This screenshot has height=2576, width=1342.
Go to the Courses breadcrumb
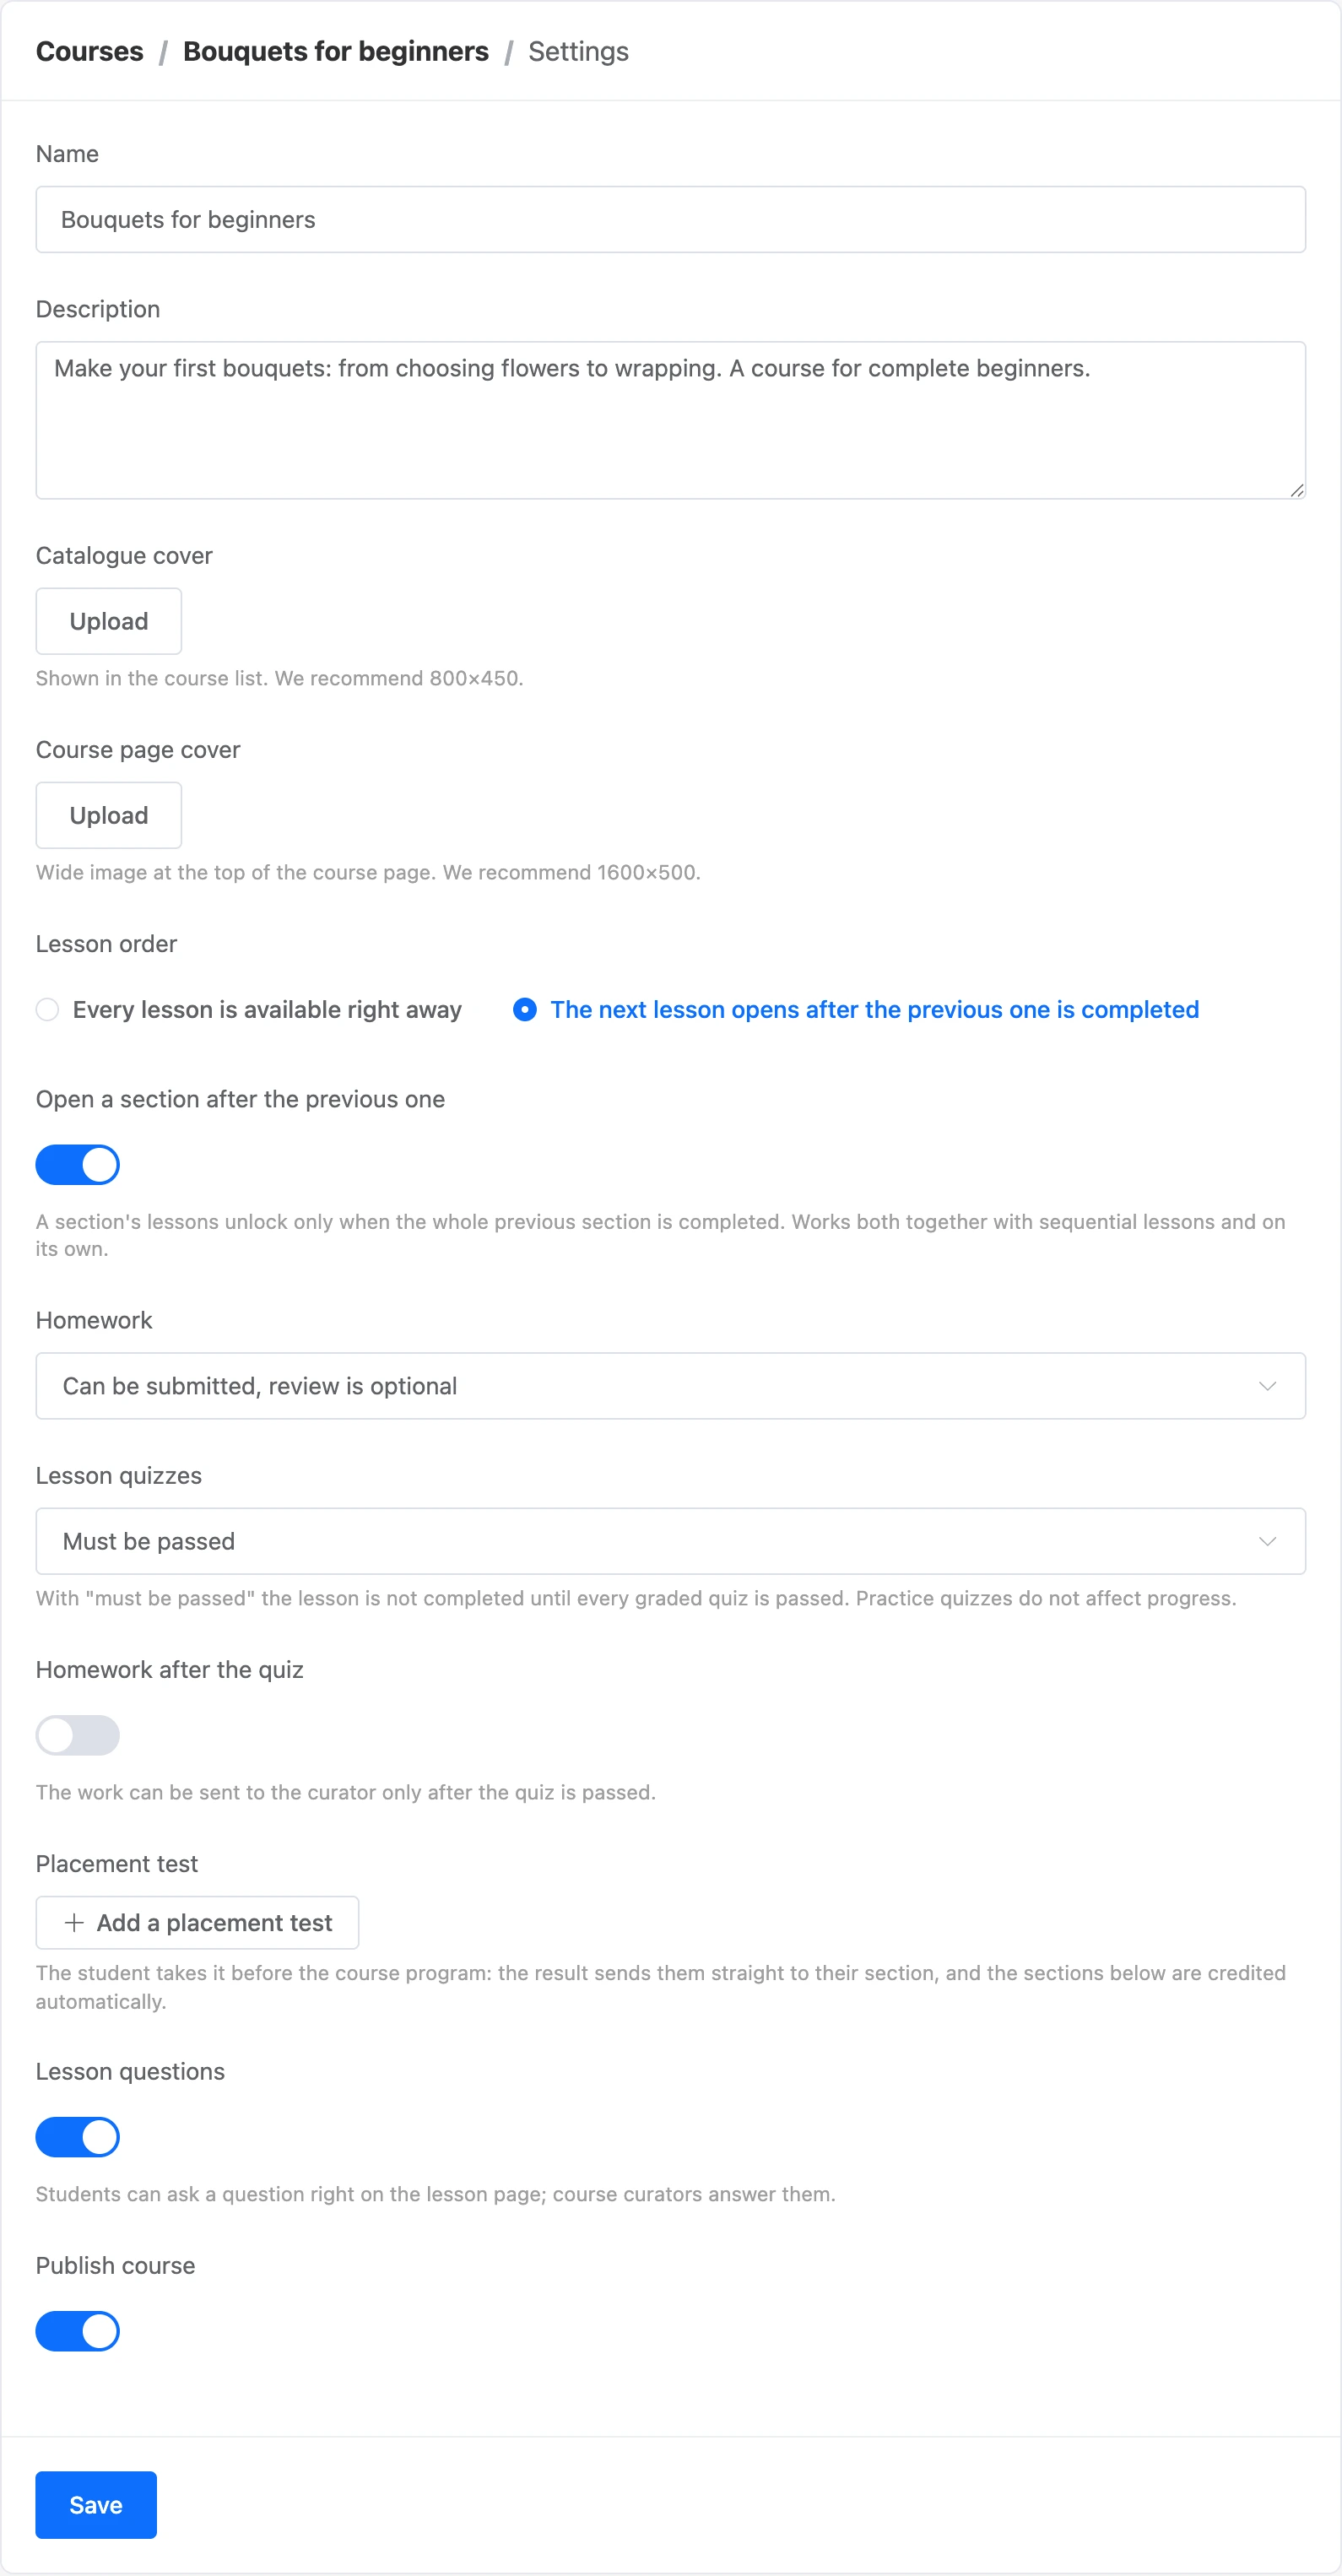(x=90, y=51)
